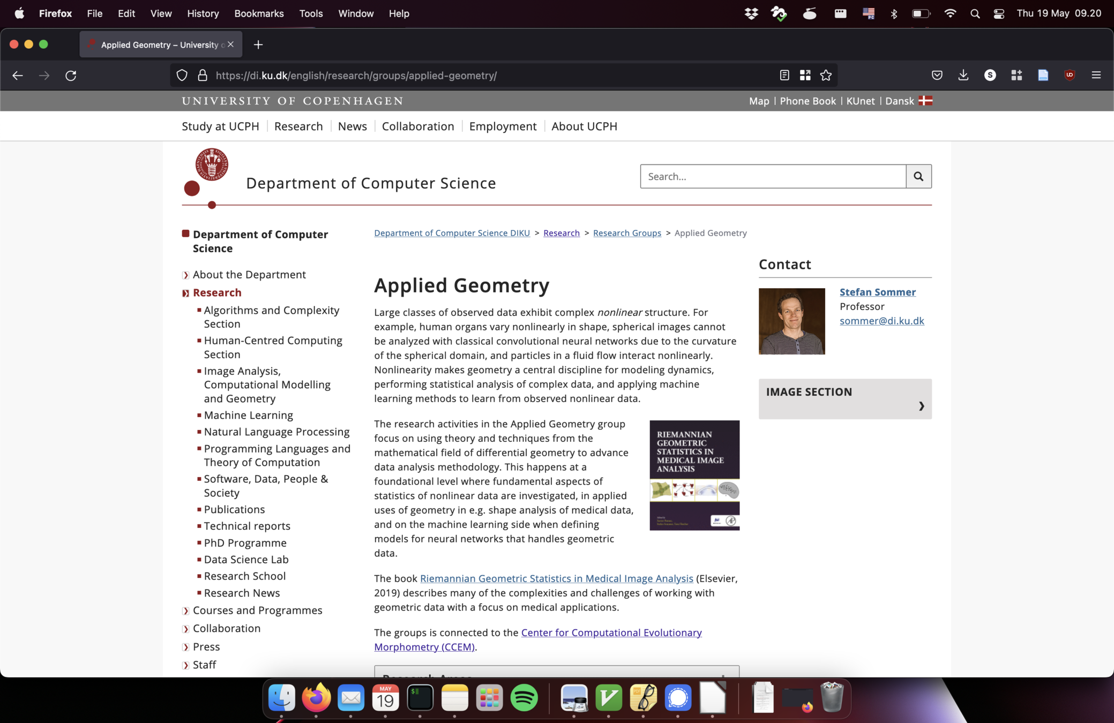Open Firefox downloads arrow icon
Screen dimensions: 1114x723
[x=963, y=76]
